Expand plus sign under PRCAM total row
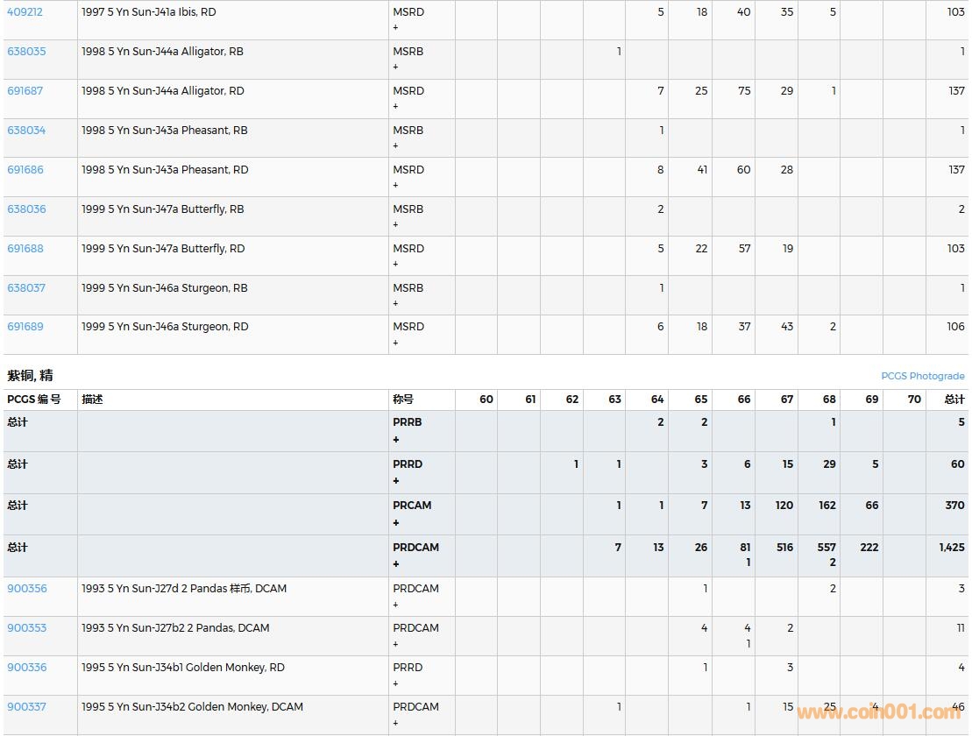The width and height of the screenshot is (972, 736). pos(396,523)
